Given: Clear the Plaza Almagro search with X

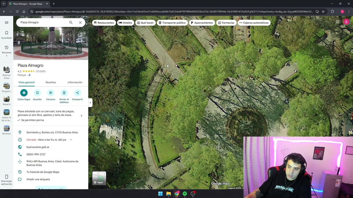Looking at the screenshot, I should point(80,23).
